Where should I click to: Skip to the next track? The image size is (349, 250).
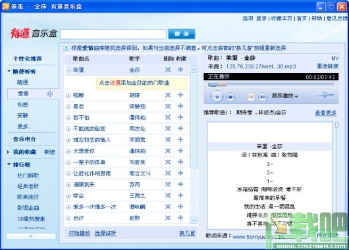[263, 97]
